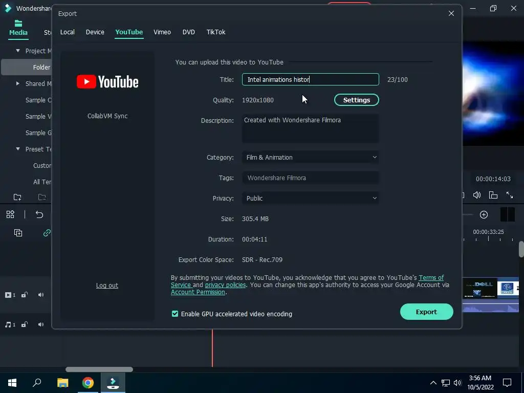Viewport: 524px width, 393px height.
Task: Open the layout grid icon in timeline toolbar
Action: pyautogui.click(x=10, y=214)
